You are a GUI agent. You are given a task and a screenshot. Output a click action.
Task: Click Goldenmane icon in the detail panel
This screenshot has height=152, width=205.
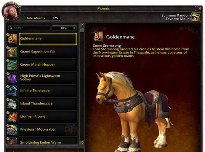(98, 37)
